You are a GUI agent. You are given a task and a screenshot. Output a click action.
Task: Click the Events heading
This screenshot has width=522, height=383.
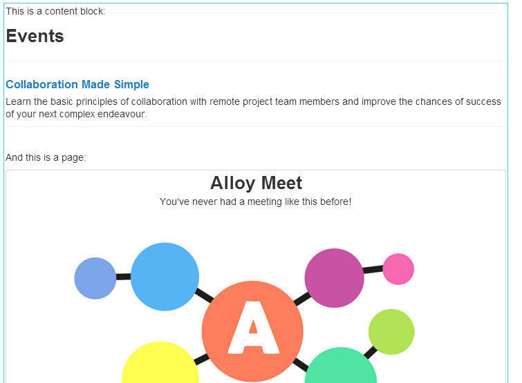(x=35, y=37)
